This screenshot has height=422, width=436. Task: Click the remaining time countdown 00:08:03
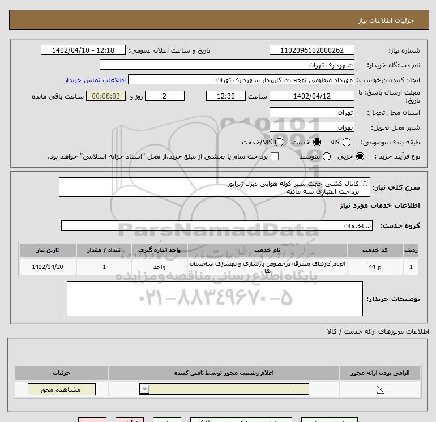pyautogui.click(x=106, y=96)
